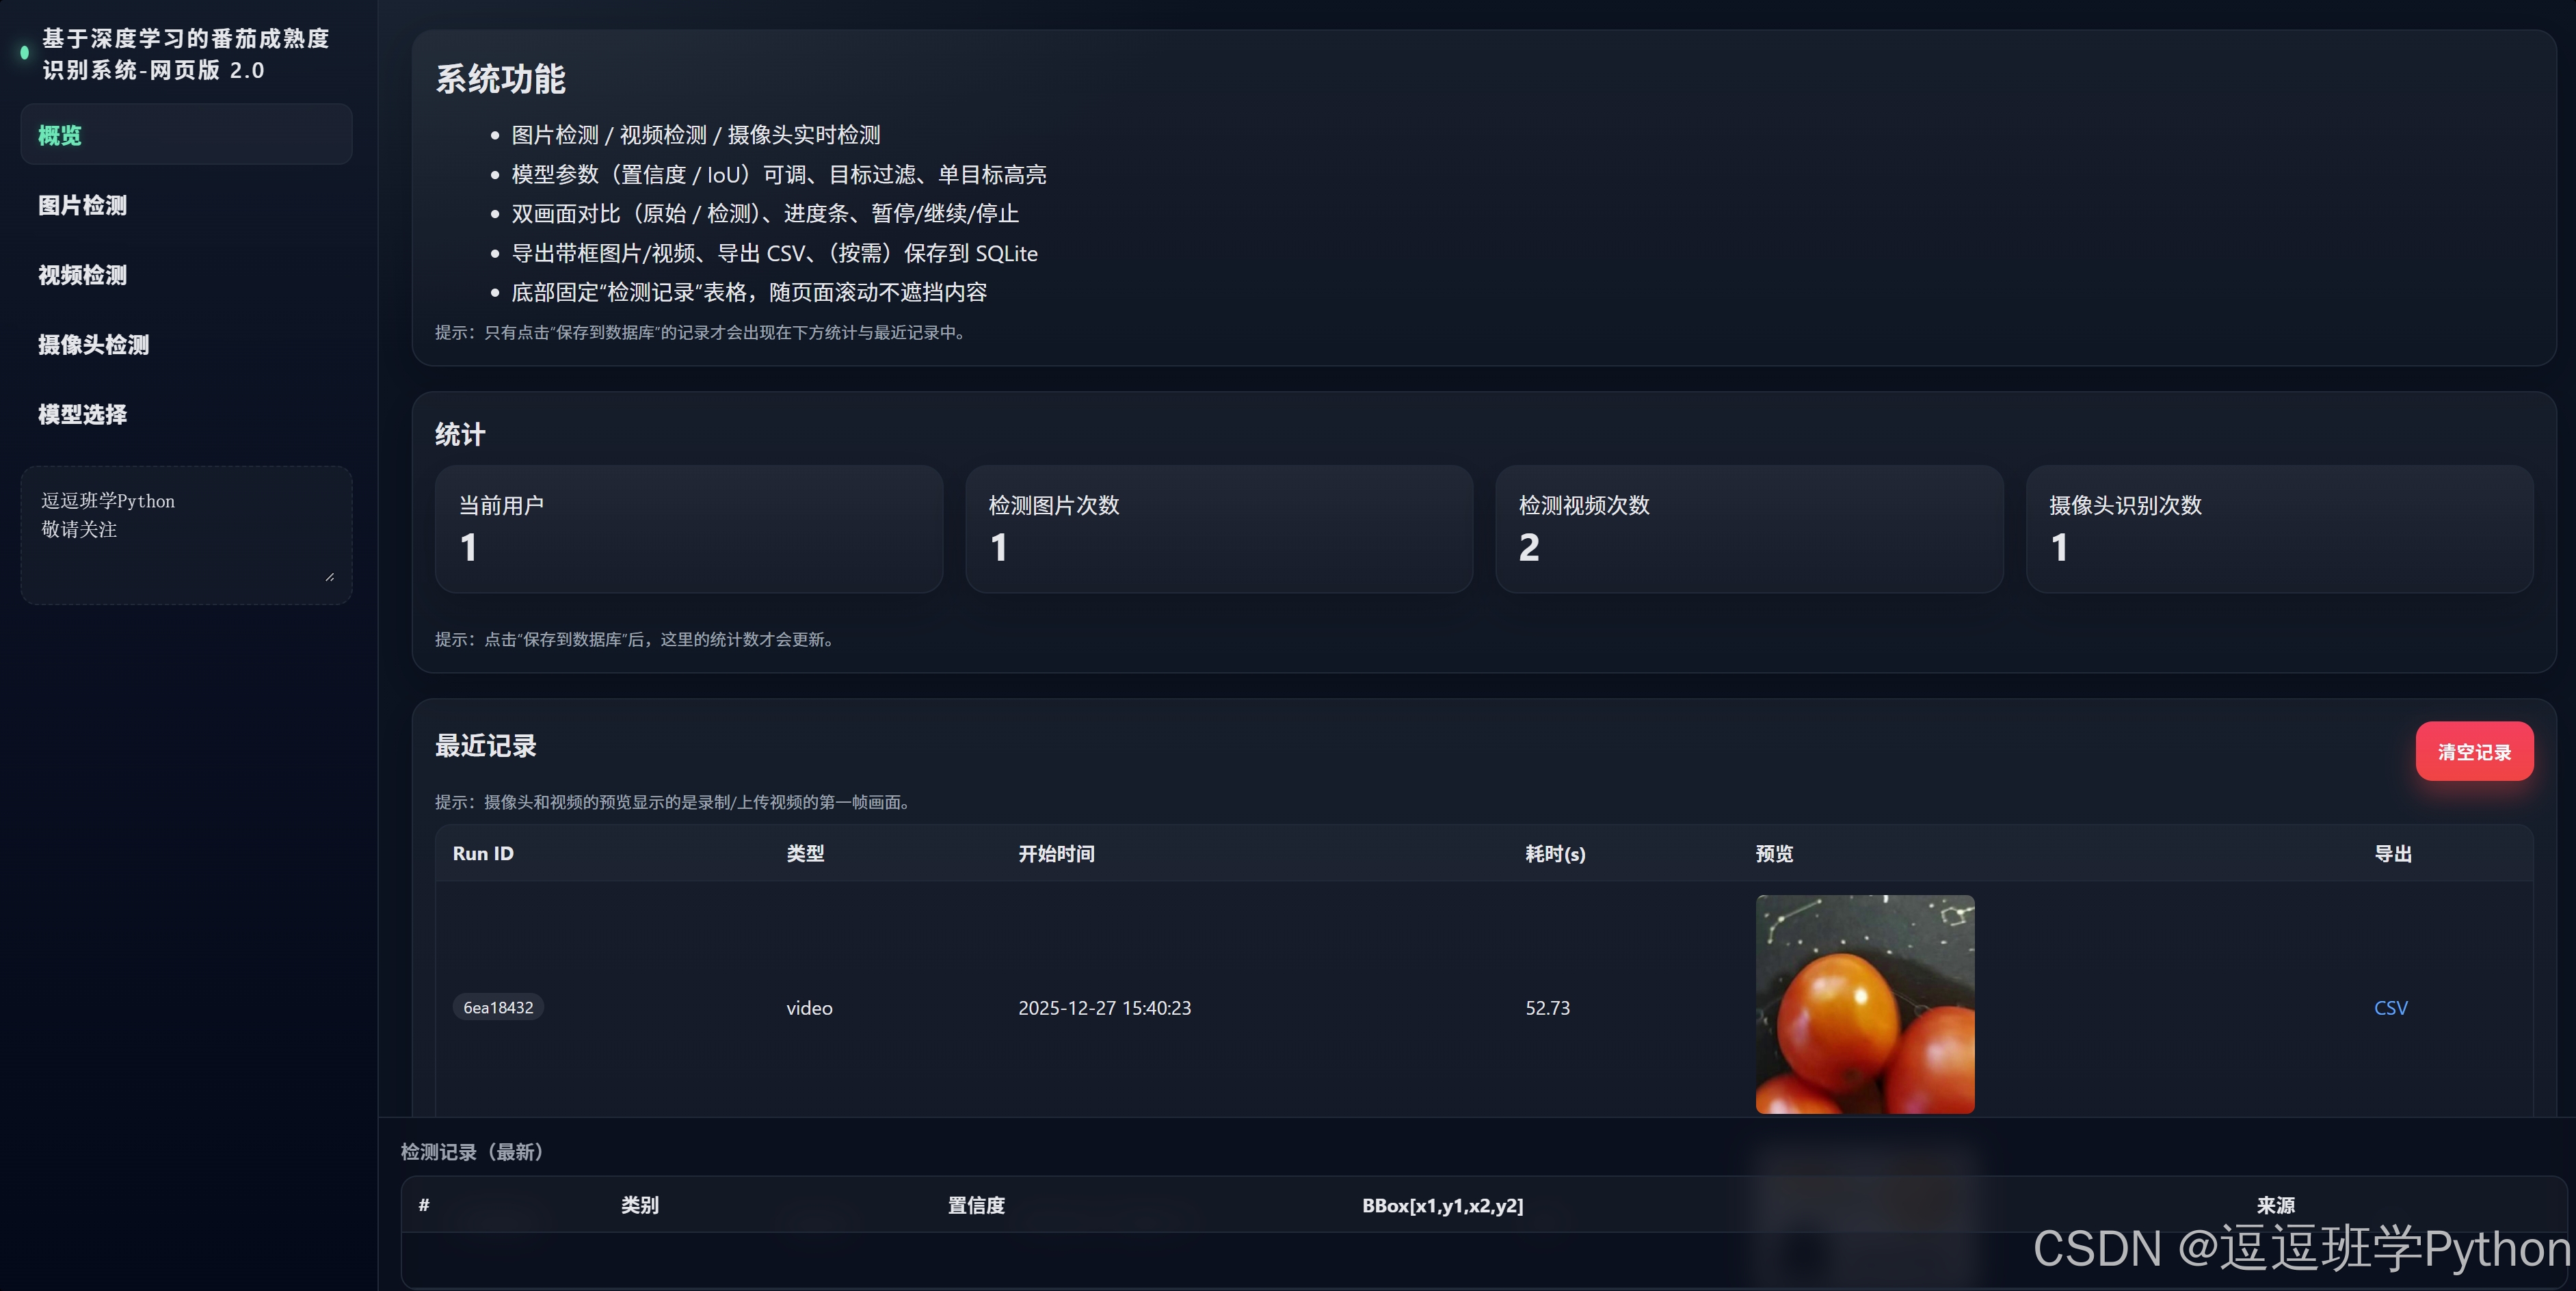Click the 检测视频次数 statistics card
The height and width of the screenshot is (1291, 2576).
1748,529
